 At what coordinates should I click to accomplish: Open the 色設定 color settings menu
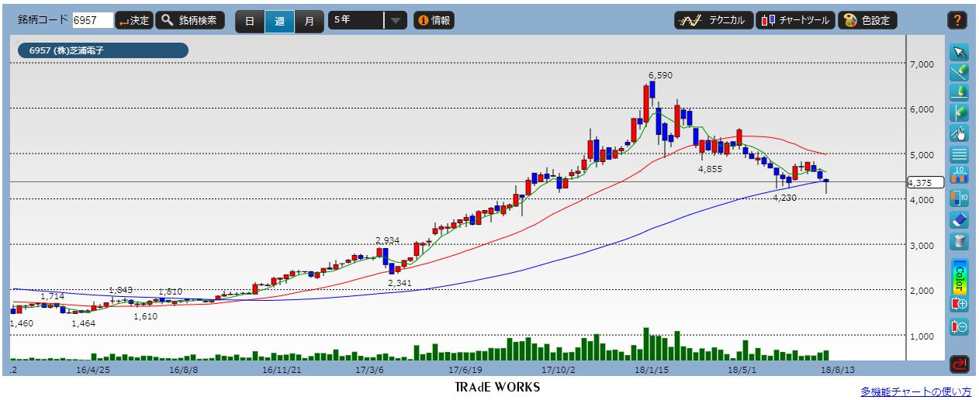[868, 21]
